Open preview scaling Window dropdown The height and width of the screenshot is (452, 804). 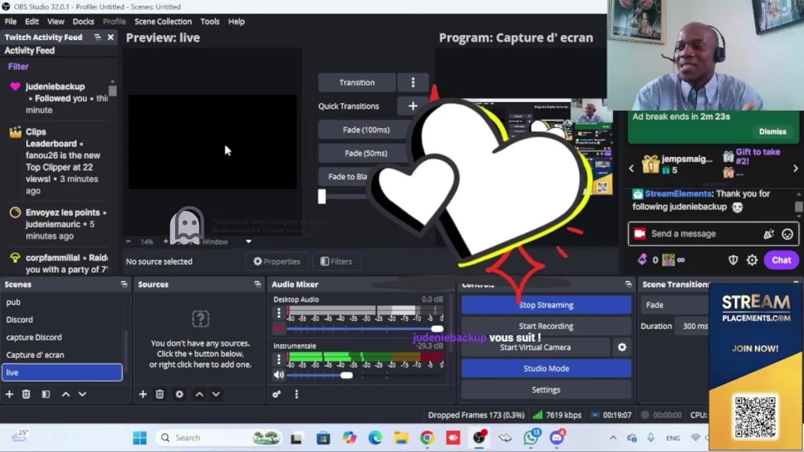pyautogui.click(x=226, y=242)
